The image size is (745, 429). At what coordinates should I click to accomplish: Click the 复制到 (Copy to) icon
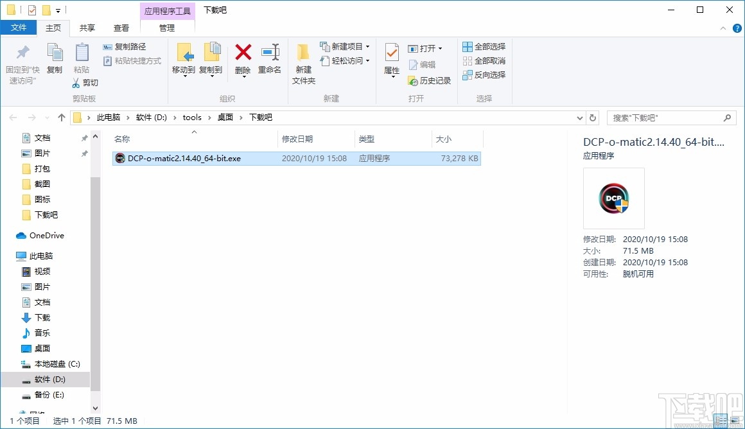(x=211, y=60)
